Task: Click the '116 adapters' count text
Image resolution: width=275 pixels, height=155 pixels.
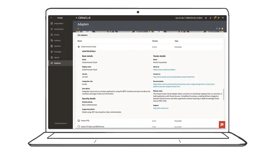Action: coord(82,35)
